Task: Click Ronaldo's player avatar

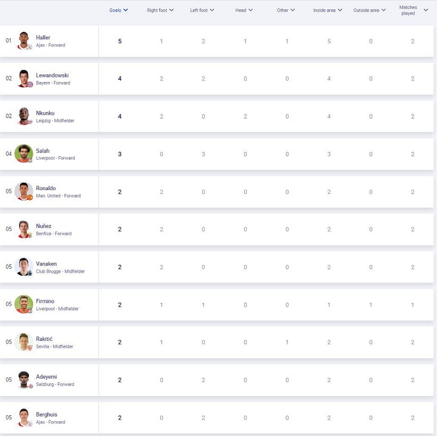Action: (x=24, y=191)
